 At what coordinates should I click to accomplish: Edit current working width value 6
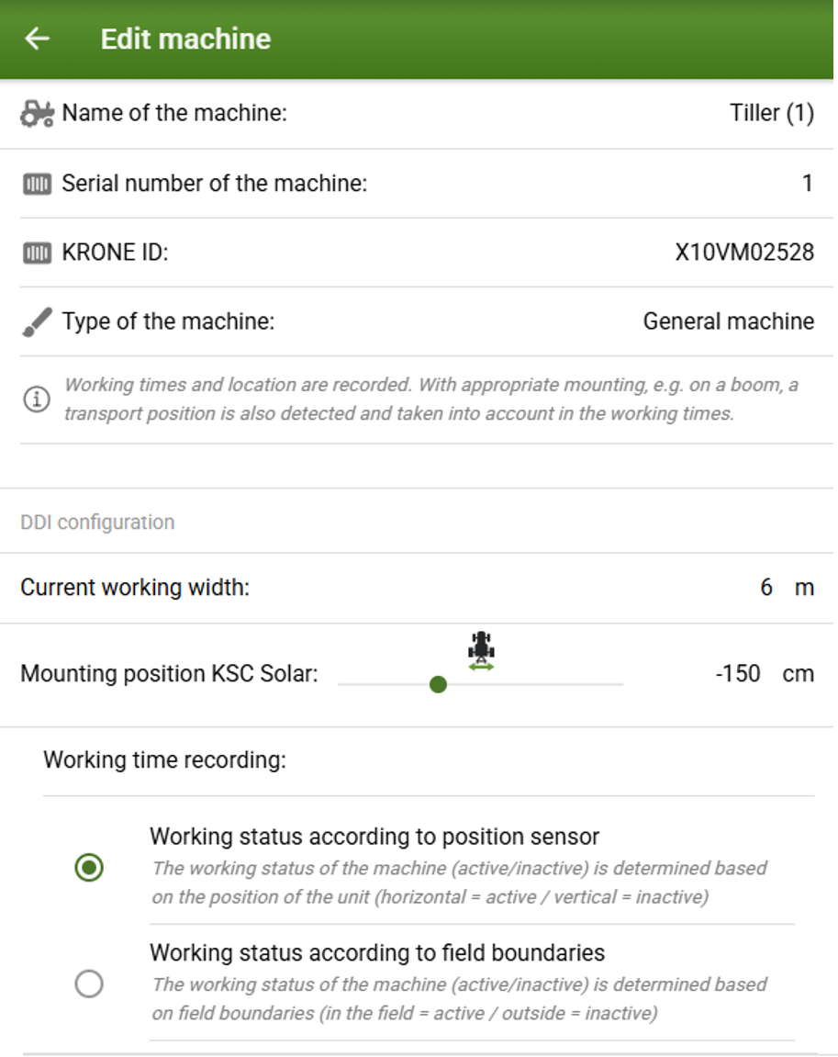click(766, 588)
